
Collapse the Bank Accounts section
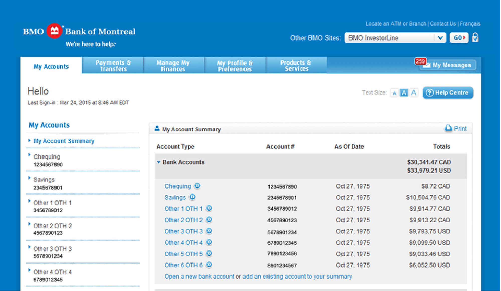tap(159, 162)
